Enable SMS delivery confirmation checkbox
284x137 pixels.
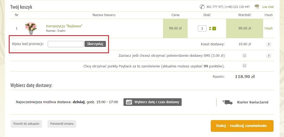[244, 55]
